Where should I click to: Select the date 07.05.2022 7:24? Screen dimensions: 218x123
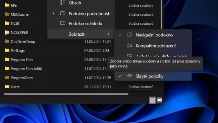[x=97, y=50]
